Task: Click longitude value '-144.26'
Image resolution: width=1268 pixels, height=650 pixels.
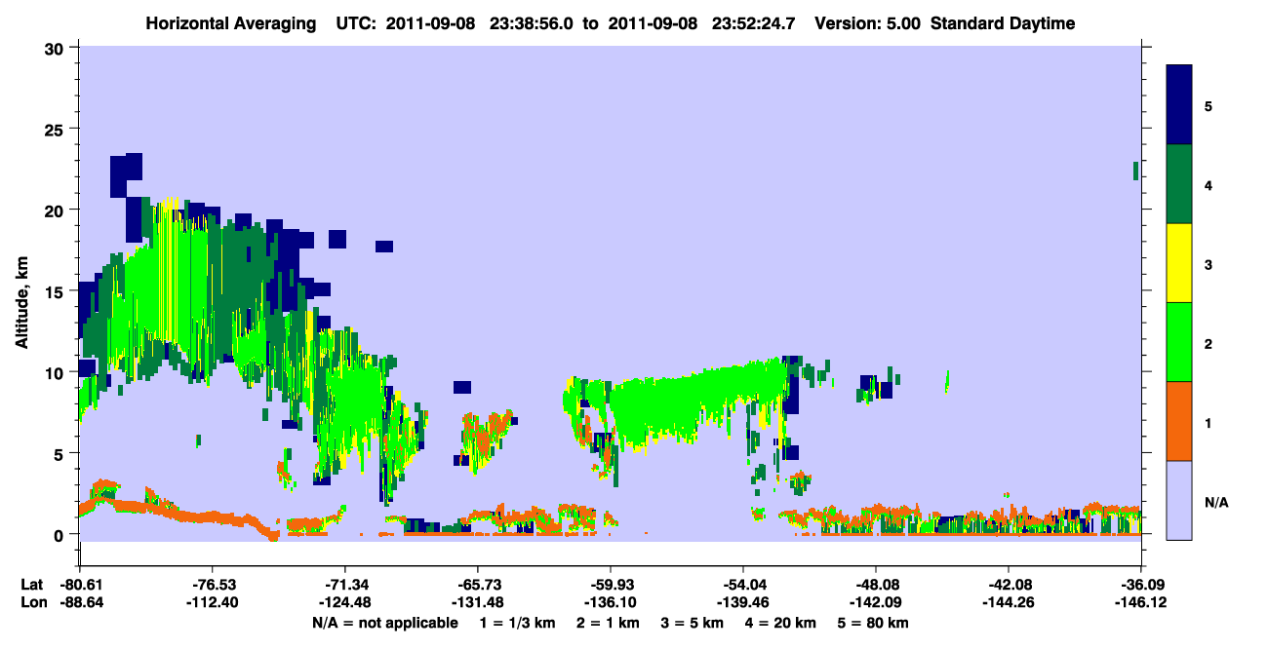Action: (1009, 602)
